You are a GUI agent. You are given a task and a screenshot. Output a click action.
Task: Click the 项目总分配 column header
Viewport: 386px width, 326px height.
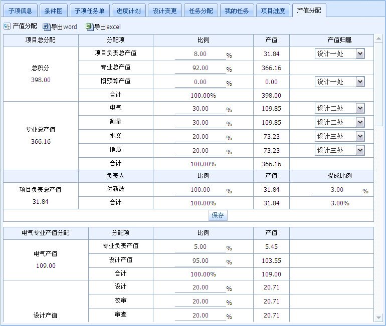coord(41,40)
